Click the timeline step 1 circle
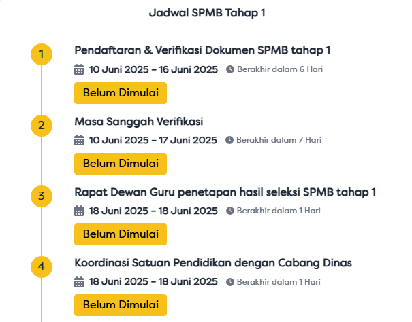Screen dimensions: 412x322 42,54
